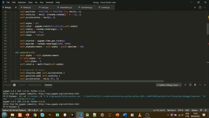
Task: Maximize the panel with chevron up
Action: tap(200, 85)
